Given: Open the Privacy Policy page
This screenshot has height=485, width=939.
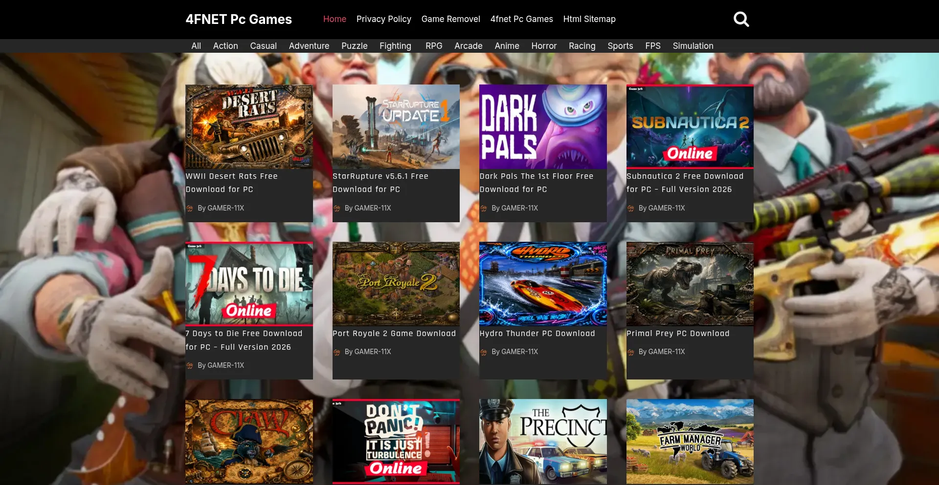Looking at the screenshot, I should tap(384, 19).
